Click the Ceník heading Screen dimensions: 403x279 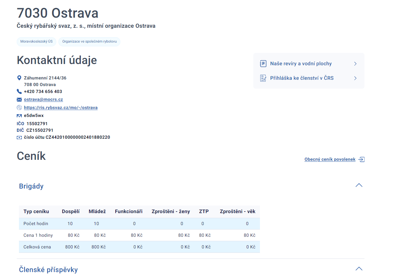31,156
